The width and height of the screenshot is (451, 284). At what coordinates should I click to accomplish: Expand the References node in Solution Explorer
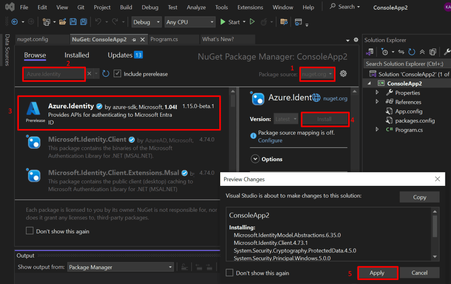tap(377, 102)
